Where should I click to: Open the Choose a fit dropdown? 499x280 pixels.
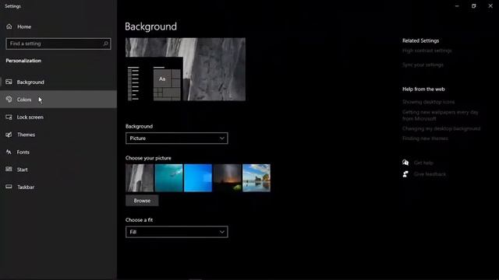177,232
